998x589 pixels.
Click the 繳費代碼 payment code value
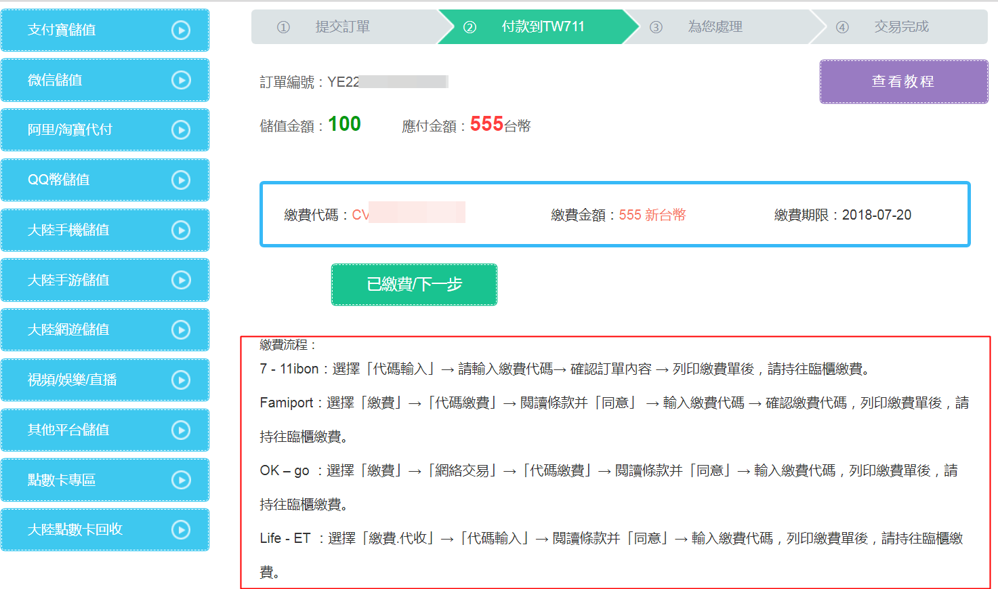point(409,215)
